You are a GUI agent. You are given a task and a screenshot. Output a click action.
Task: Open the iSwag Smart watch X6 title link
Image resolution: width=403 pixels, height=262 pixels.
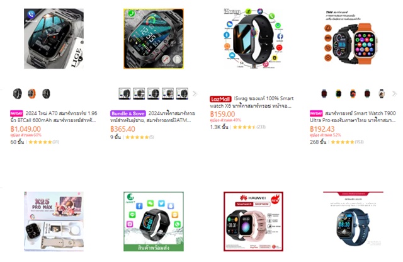click(252, 102)
